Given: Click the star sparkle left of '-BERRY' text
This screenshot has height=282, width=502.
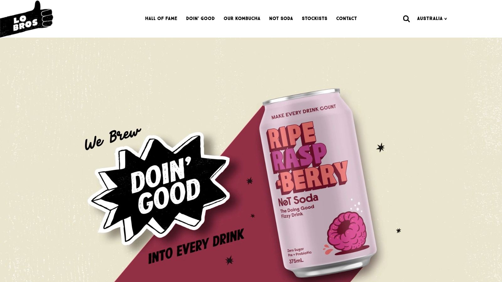Looking at the screenshot, I should coord(250,181).
